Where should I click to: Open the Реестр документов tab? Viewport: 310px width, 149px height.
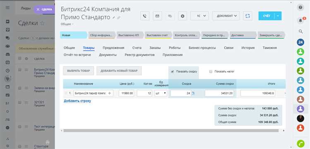click(x=140, y=55)
